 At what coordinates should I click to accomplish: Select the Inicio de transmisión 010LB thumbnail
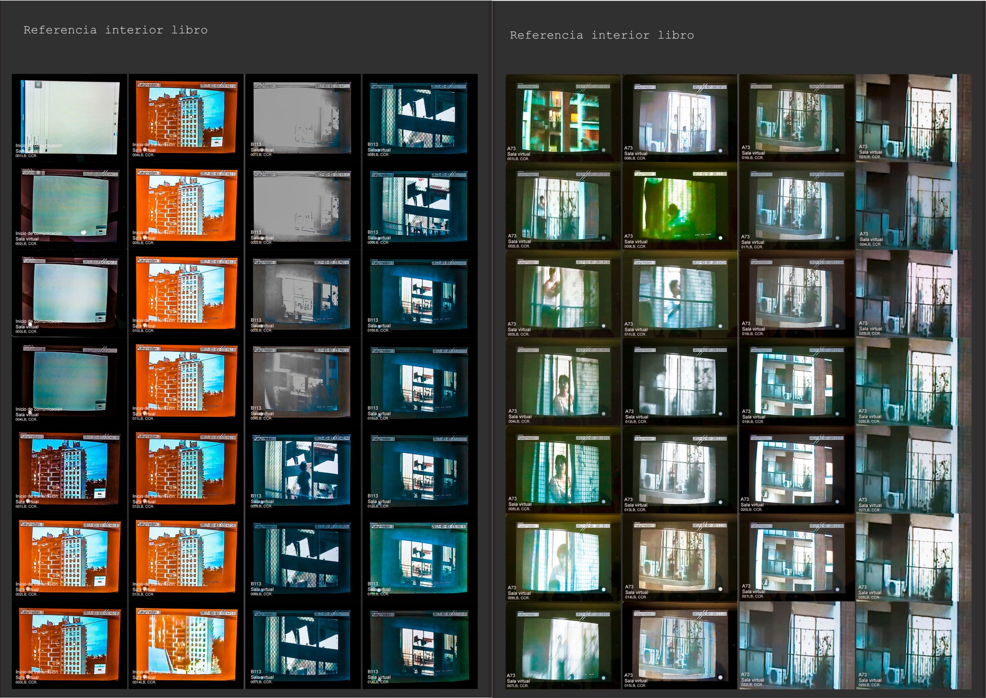click(186, 295)
